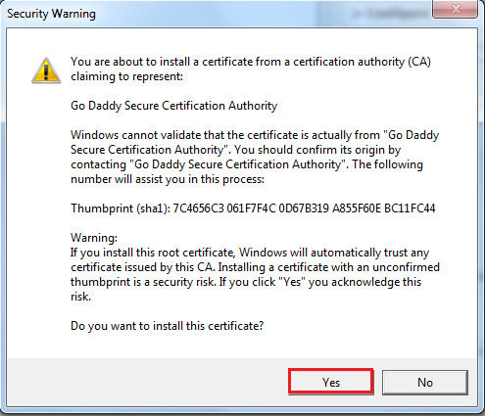Click the 'You are about to install' sentence
This screenshot has width=485, height=416.
[x=251, y=62]
